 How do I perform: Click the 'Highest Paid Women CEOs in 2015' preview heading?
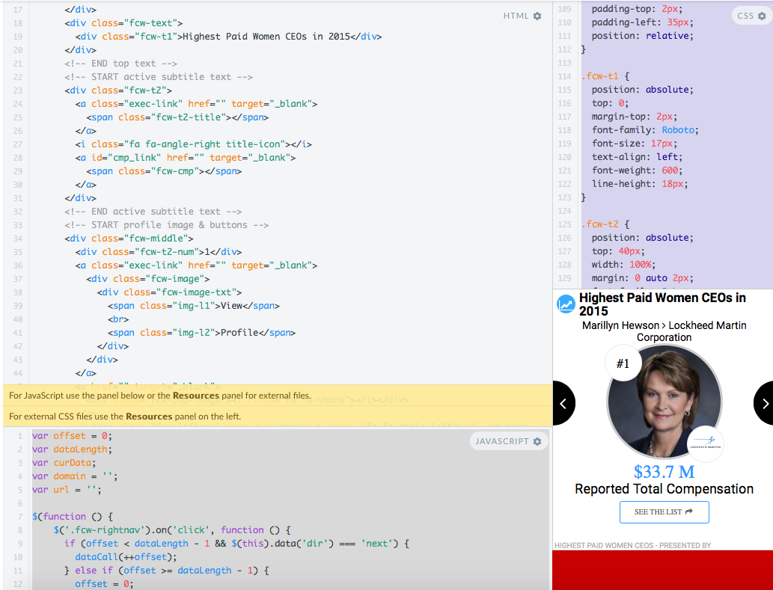[662, 304]
